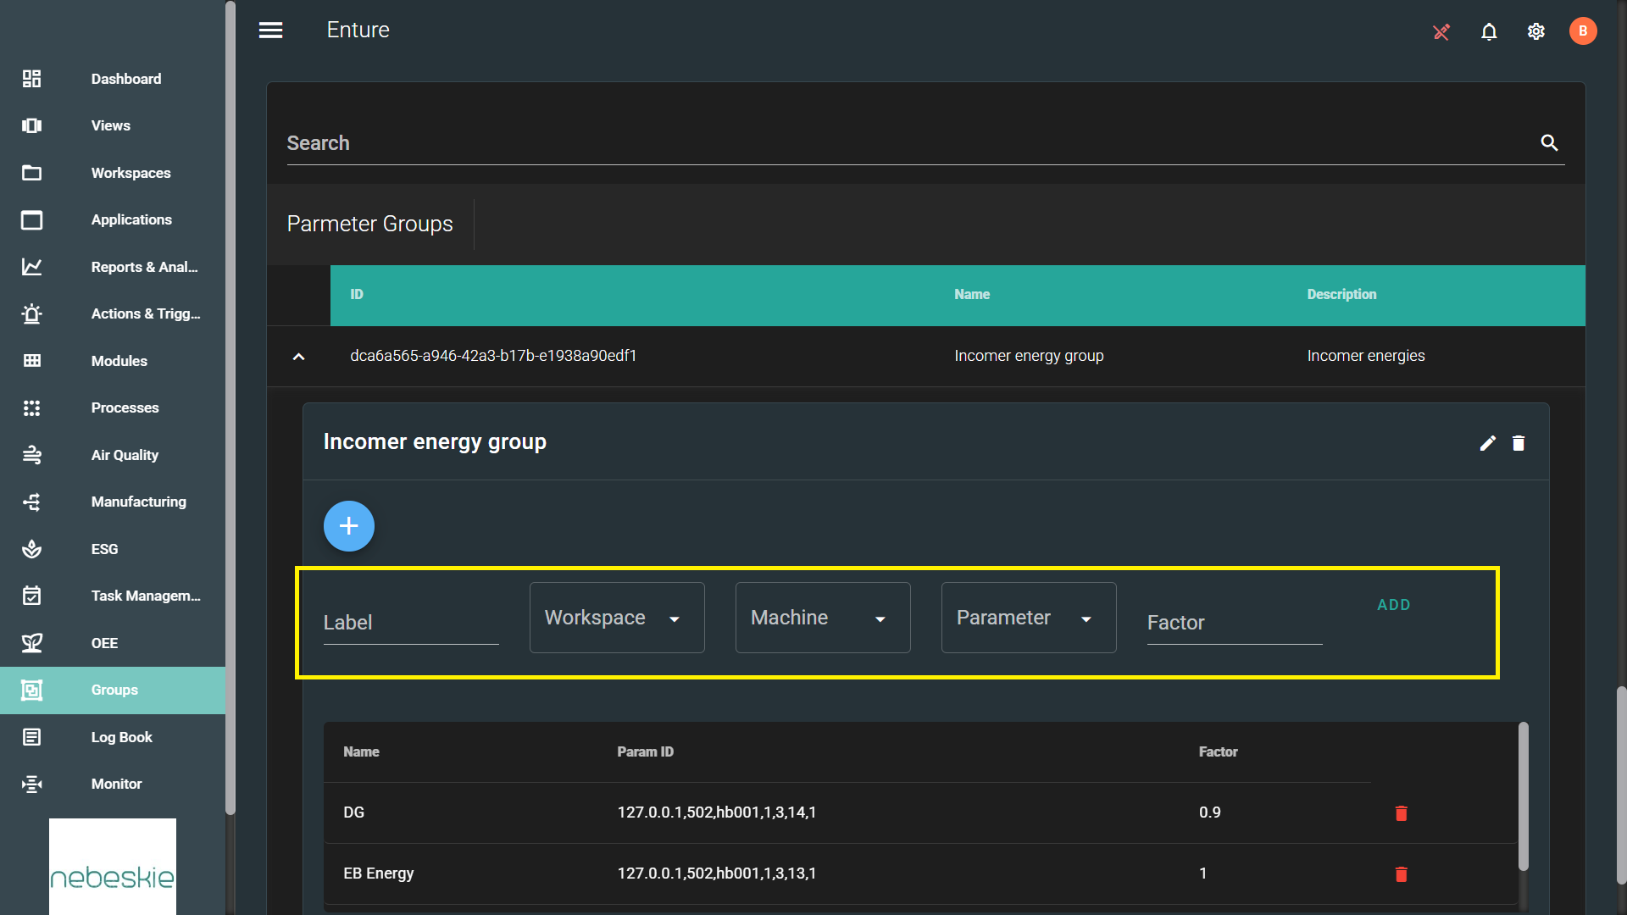The width and height of the screenshot is (1627, 915).
Task: Click the Dashboard sidebar icon
Action: click(x=31, y=79)
